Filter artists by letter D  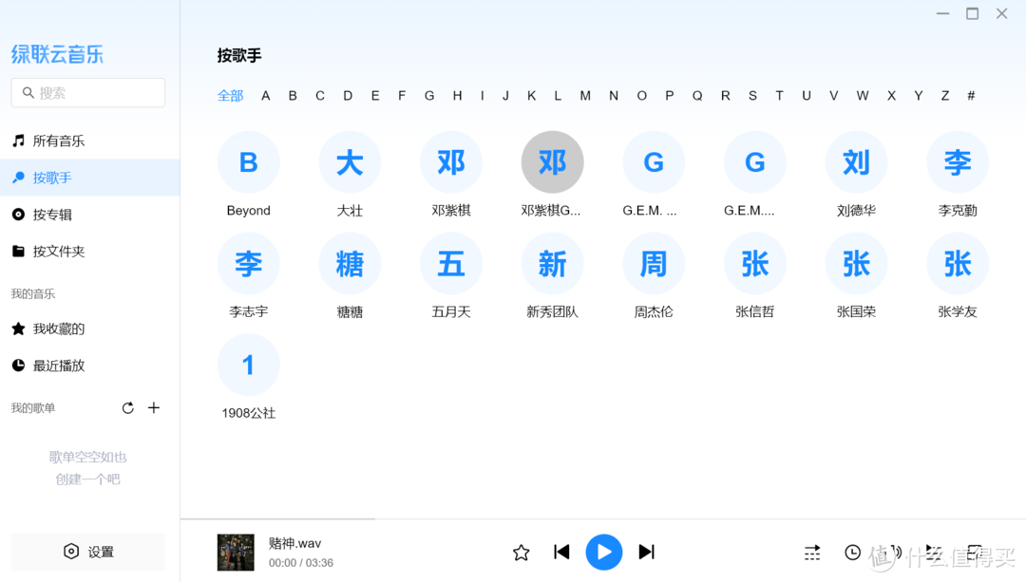point(348,96)
